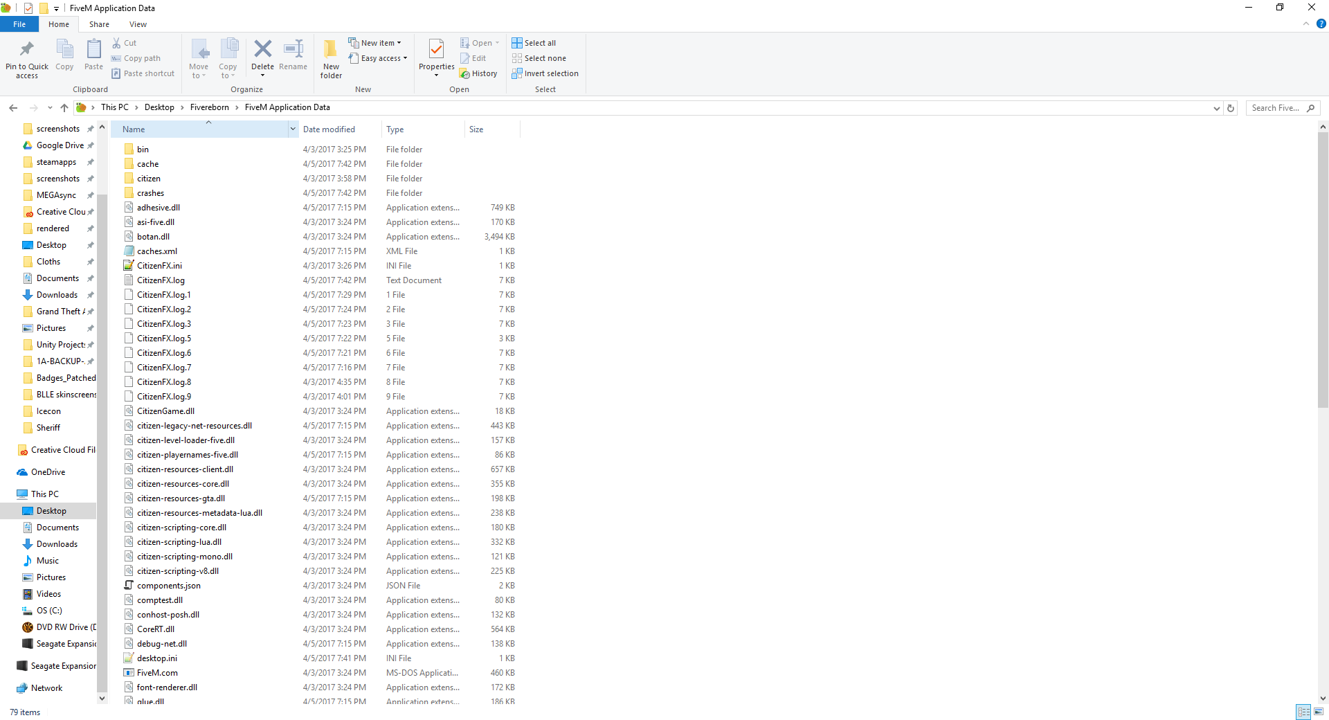1329x720 pixels.
Task: Click Copy path in Clipboard group
Action: [136, 58]
